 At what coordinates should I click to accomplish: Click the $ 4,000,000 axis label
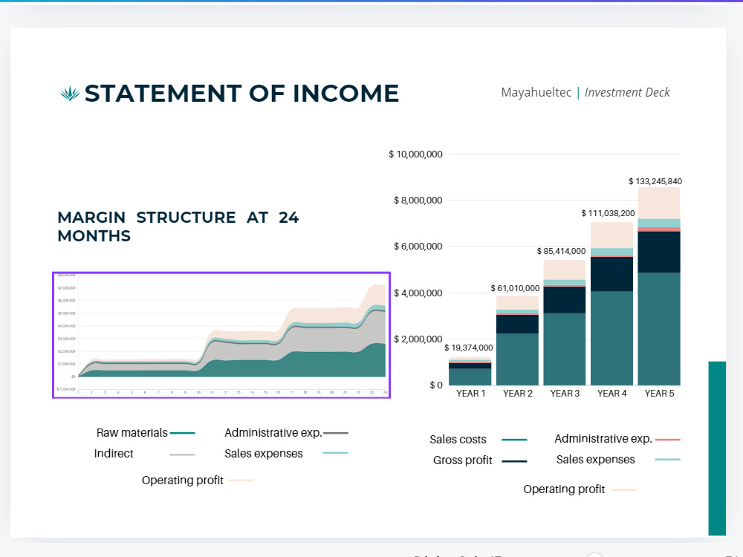(418, 293)
